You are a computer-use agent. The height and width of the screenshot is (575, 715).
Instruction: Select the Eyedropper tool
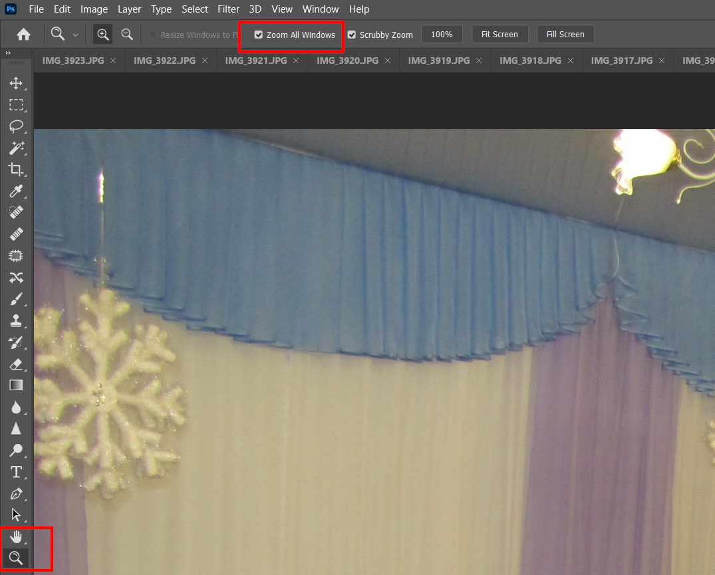pos(16,191)
